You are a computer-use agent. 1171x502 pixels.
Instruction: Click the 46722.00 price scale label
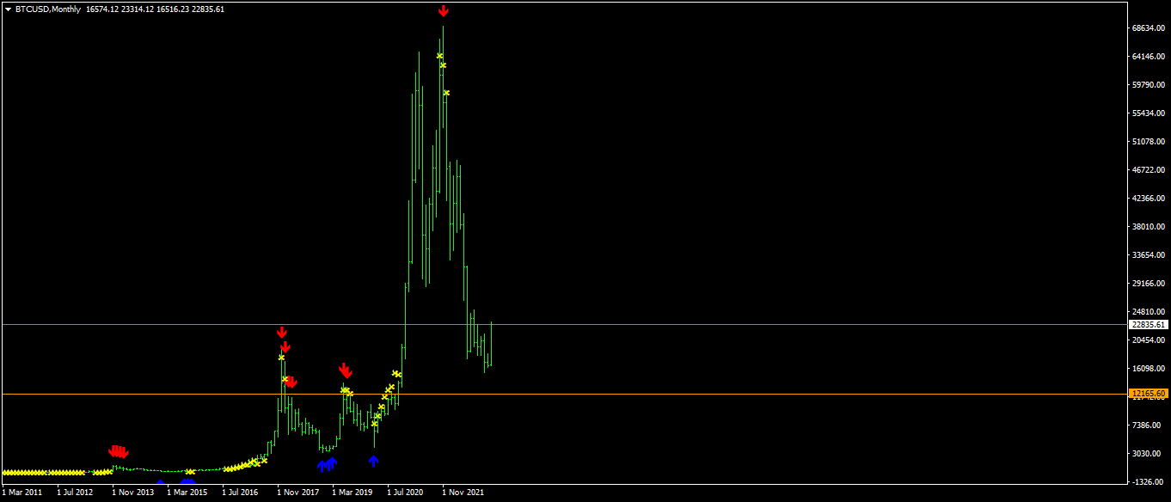1149,170
